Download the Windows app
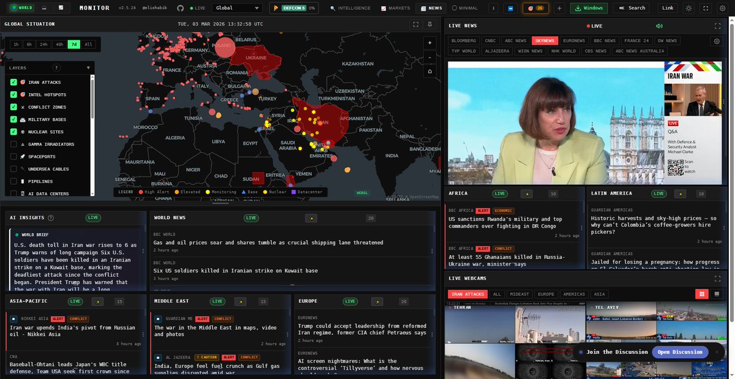 589,8
